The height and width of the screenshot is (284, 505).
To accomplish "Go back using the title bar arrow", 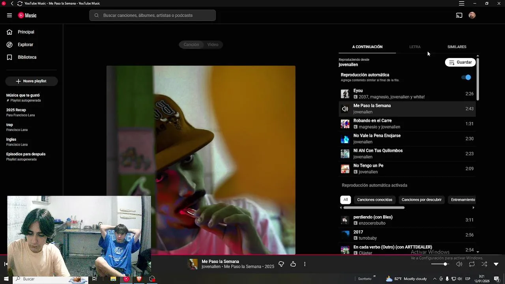I will pyautogui.click(x=12, y=4).
